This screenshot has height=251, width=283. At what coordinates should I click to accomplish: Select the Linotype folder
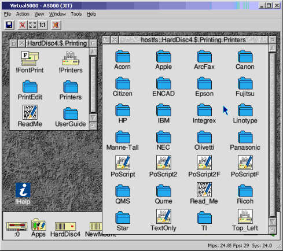click(x=245, y=113)
